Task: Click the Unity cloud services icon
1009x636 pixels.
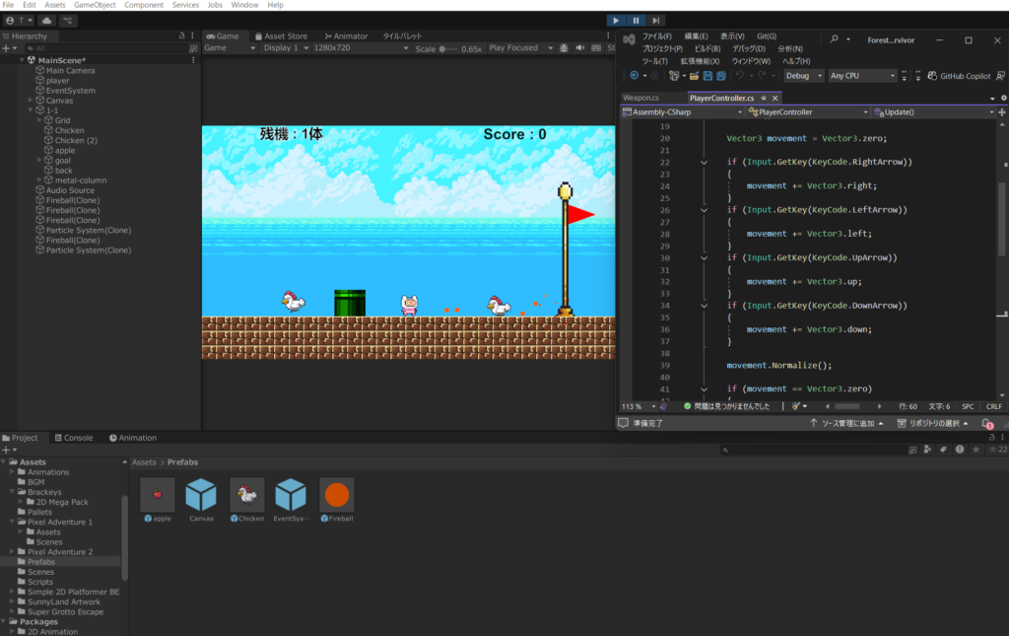Action: 46,20
